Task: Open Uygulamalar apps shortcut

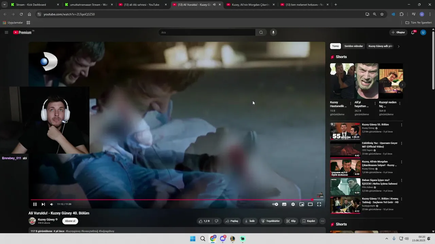Action: [13, 23]
